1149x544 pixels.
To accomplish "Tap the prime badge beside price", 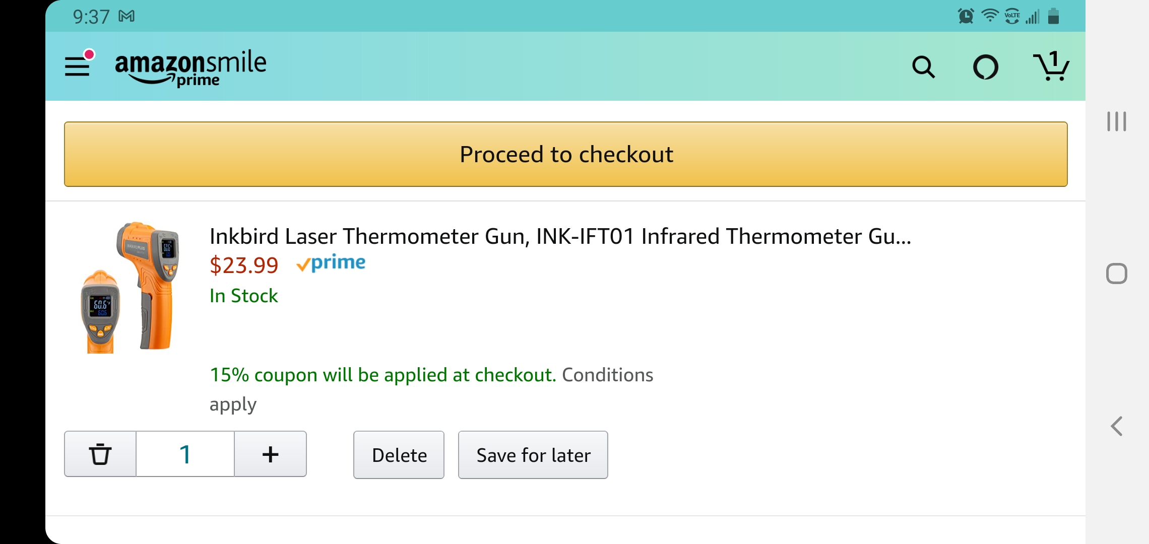I will click(x=331, y=263).
